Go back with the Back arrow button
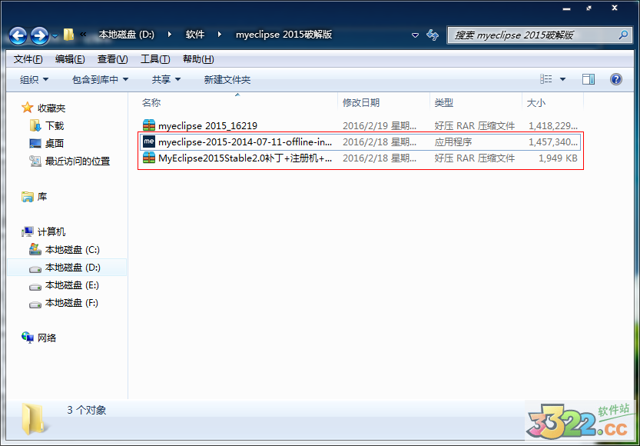Viewport: 640px width, 446px height. coord(18,35)
